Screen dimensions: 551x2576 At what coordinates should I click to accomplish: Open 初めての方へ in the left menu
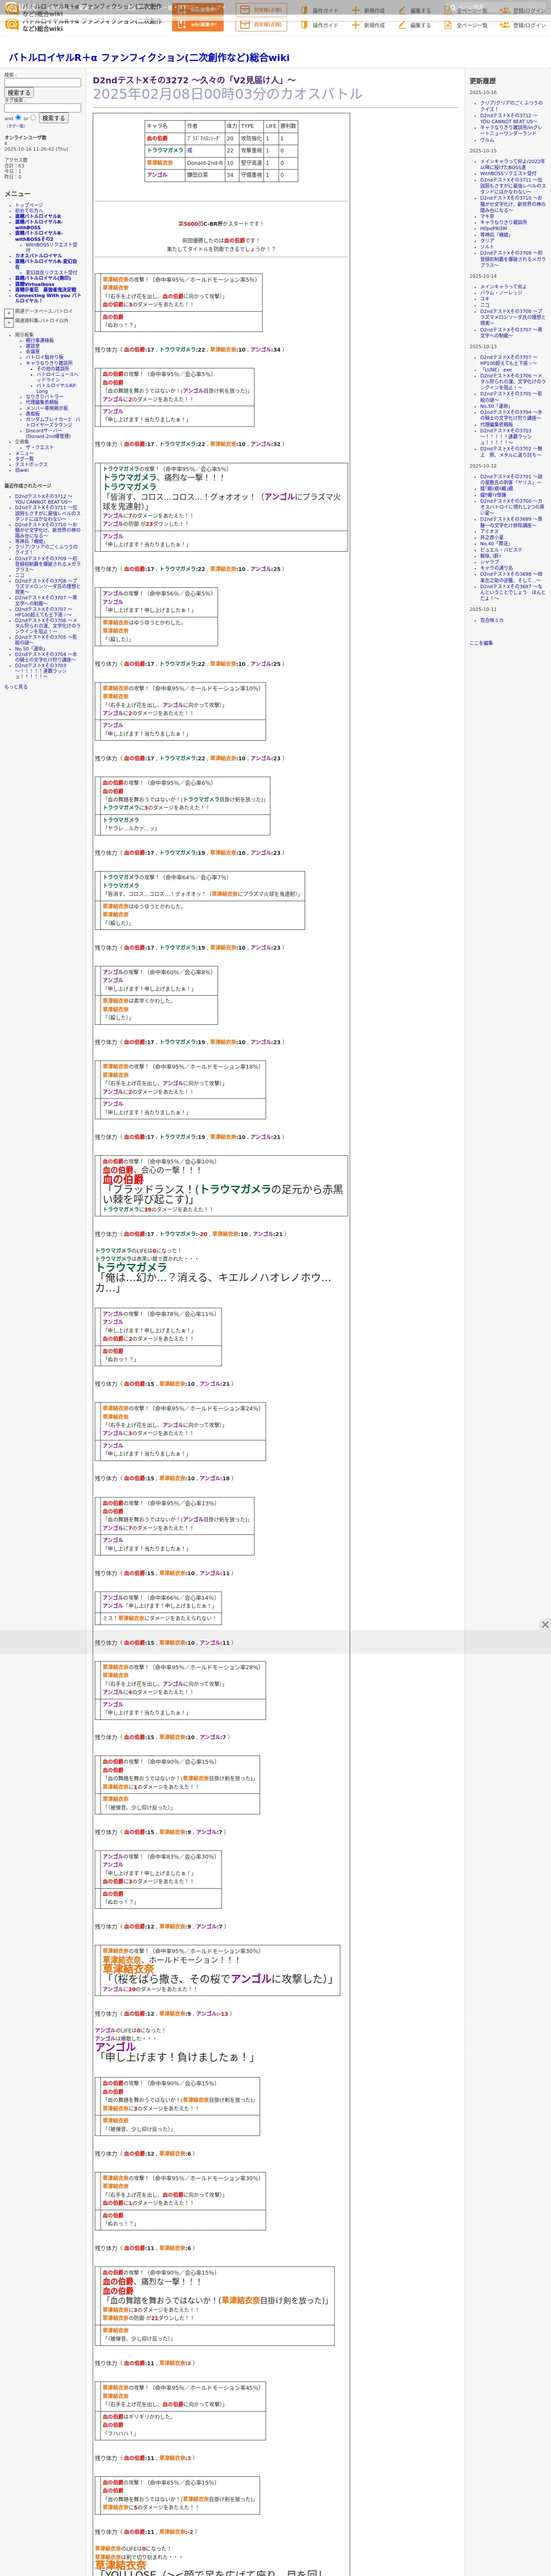click(29, 210)
